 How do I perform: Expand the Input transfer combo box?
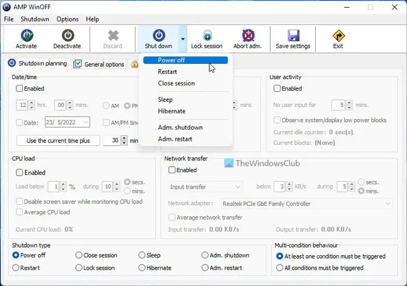pyautogui.click(x=237, y=187)
